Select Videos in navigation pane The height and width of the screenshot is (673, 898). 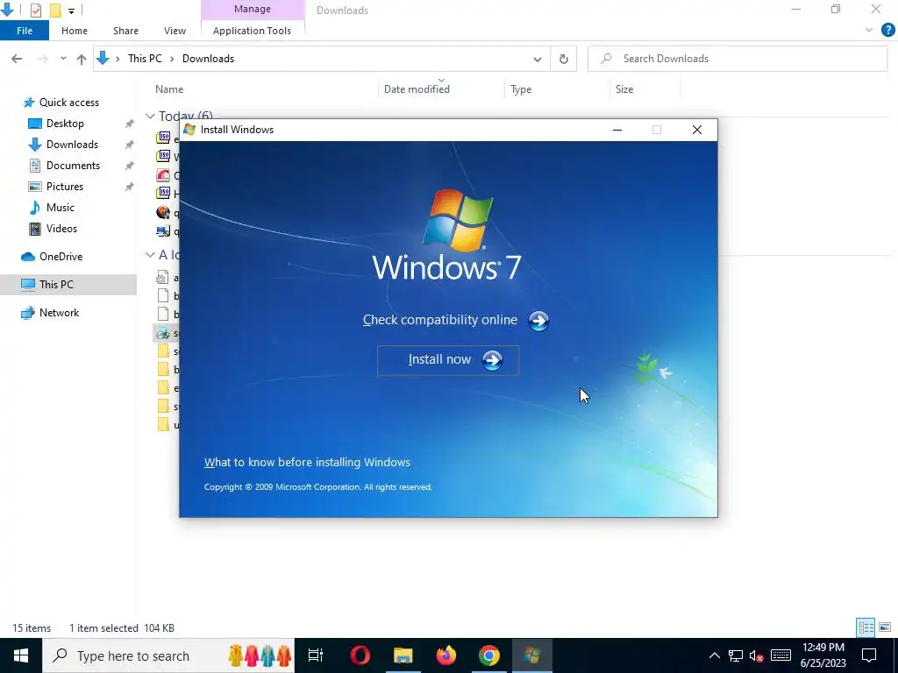61,229
